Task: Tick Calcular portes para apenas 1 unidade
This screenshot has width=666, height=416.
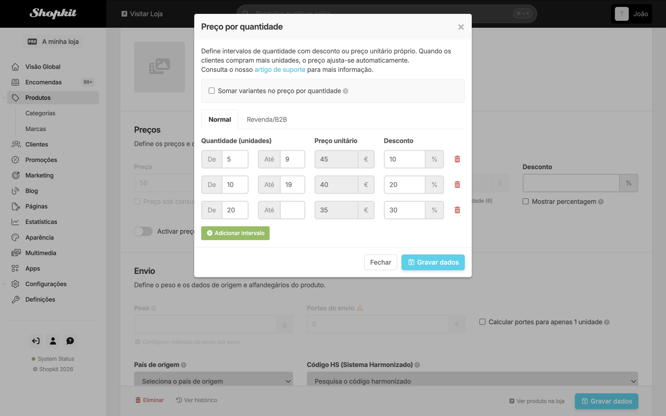Action: [482, 322]
